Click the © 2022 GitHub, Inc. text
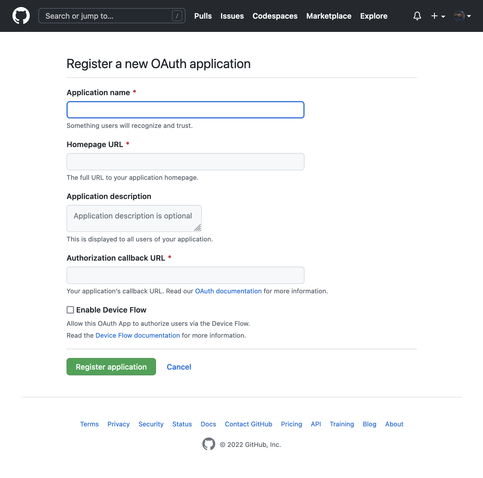 [250, 445]
